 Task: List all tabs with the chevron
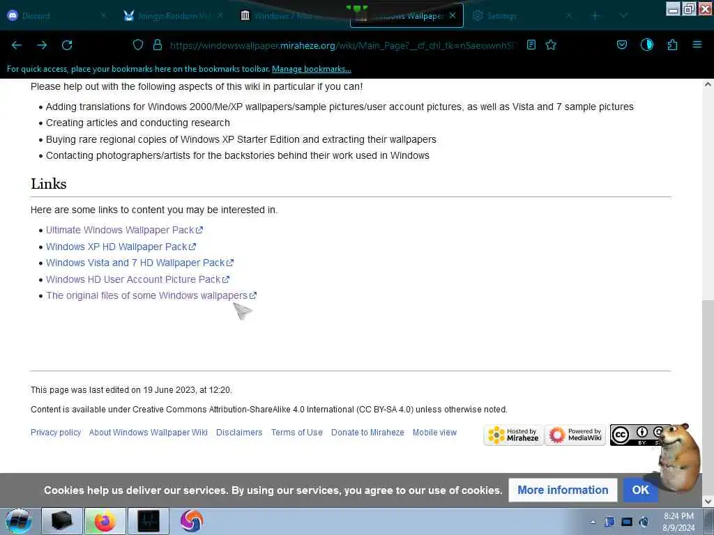(x=623, y=16)
